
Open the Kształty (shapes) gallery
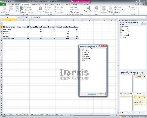(28, 7)
